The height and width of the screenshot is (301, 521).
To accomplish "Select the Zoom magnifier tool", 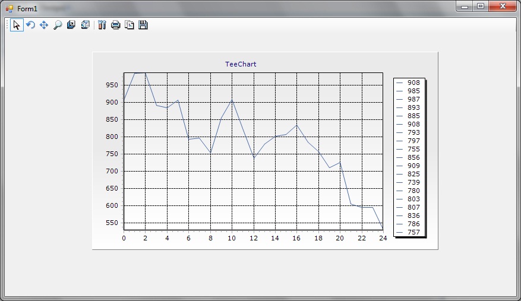I will (58, 25).
